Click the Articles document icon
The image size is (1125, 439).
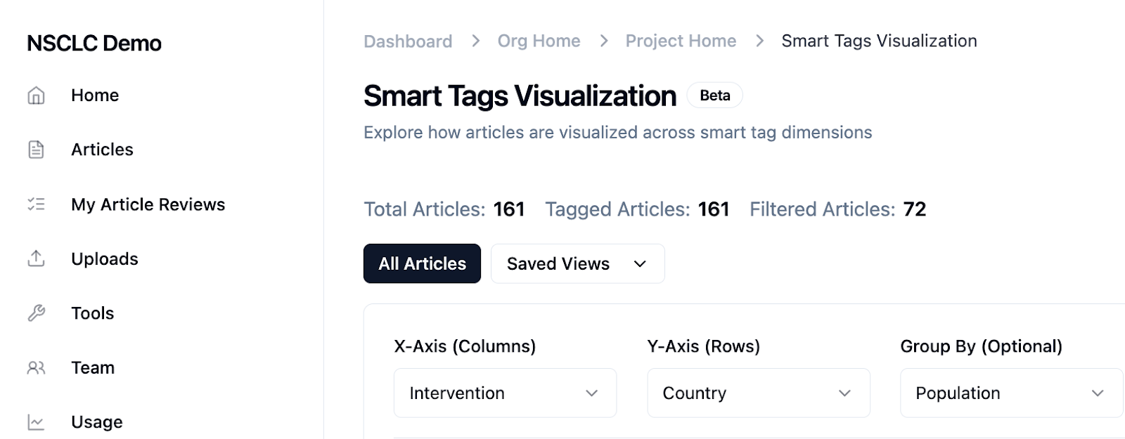[36, 150]
